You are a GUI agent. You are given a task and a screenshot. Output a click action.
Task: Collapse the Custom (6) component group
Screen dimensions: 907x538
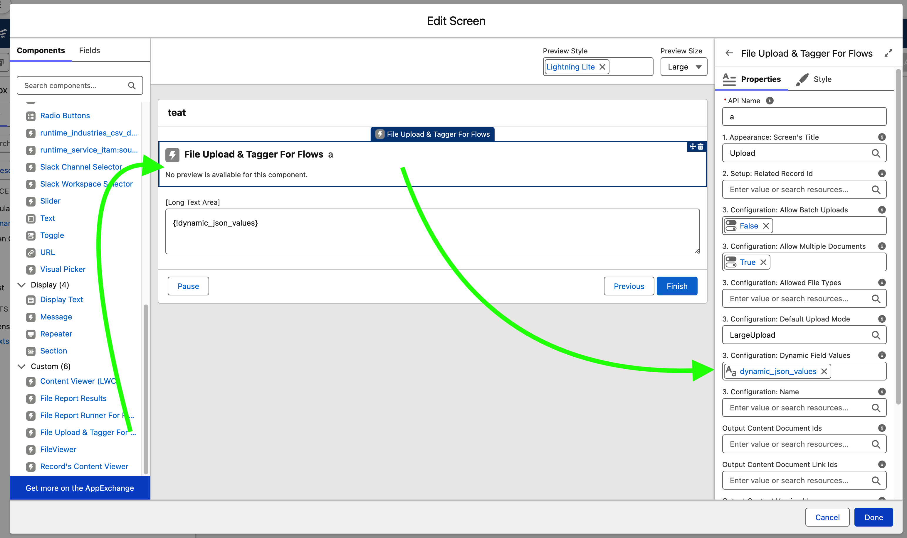click(x=21, y=366)
